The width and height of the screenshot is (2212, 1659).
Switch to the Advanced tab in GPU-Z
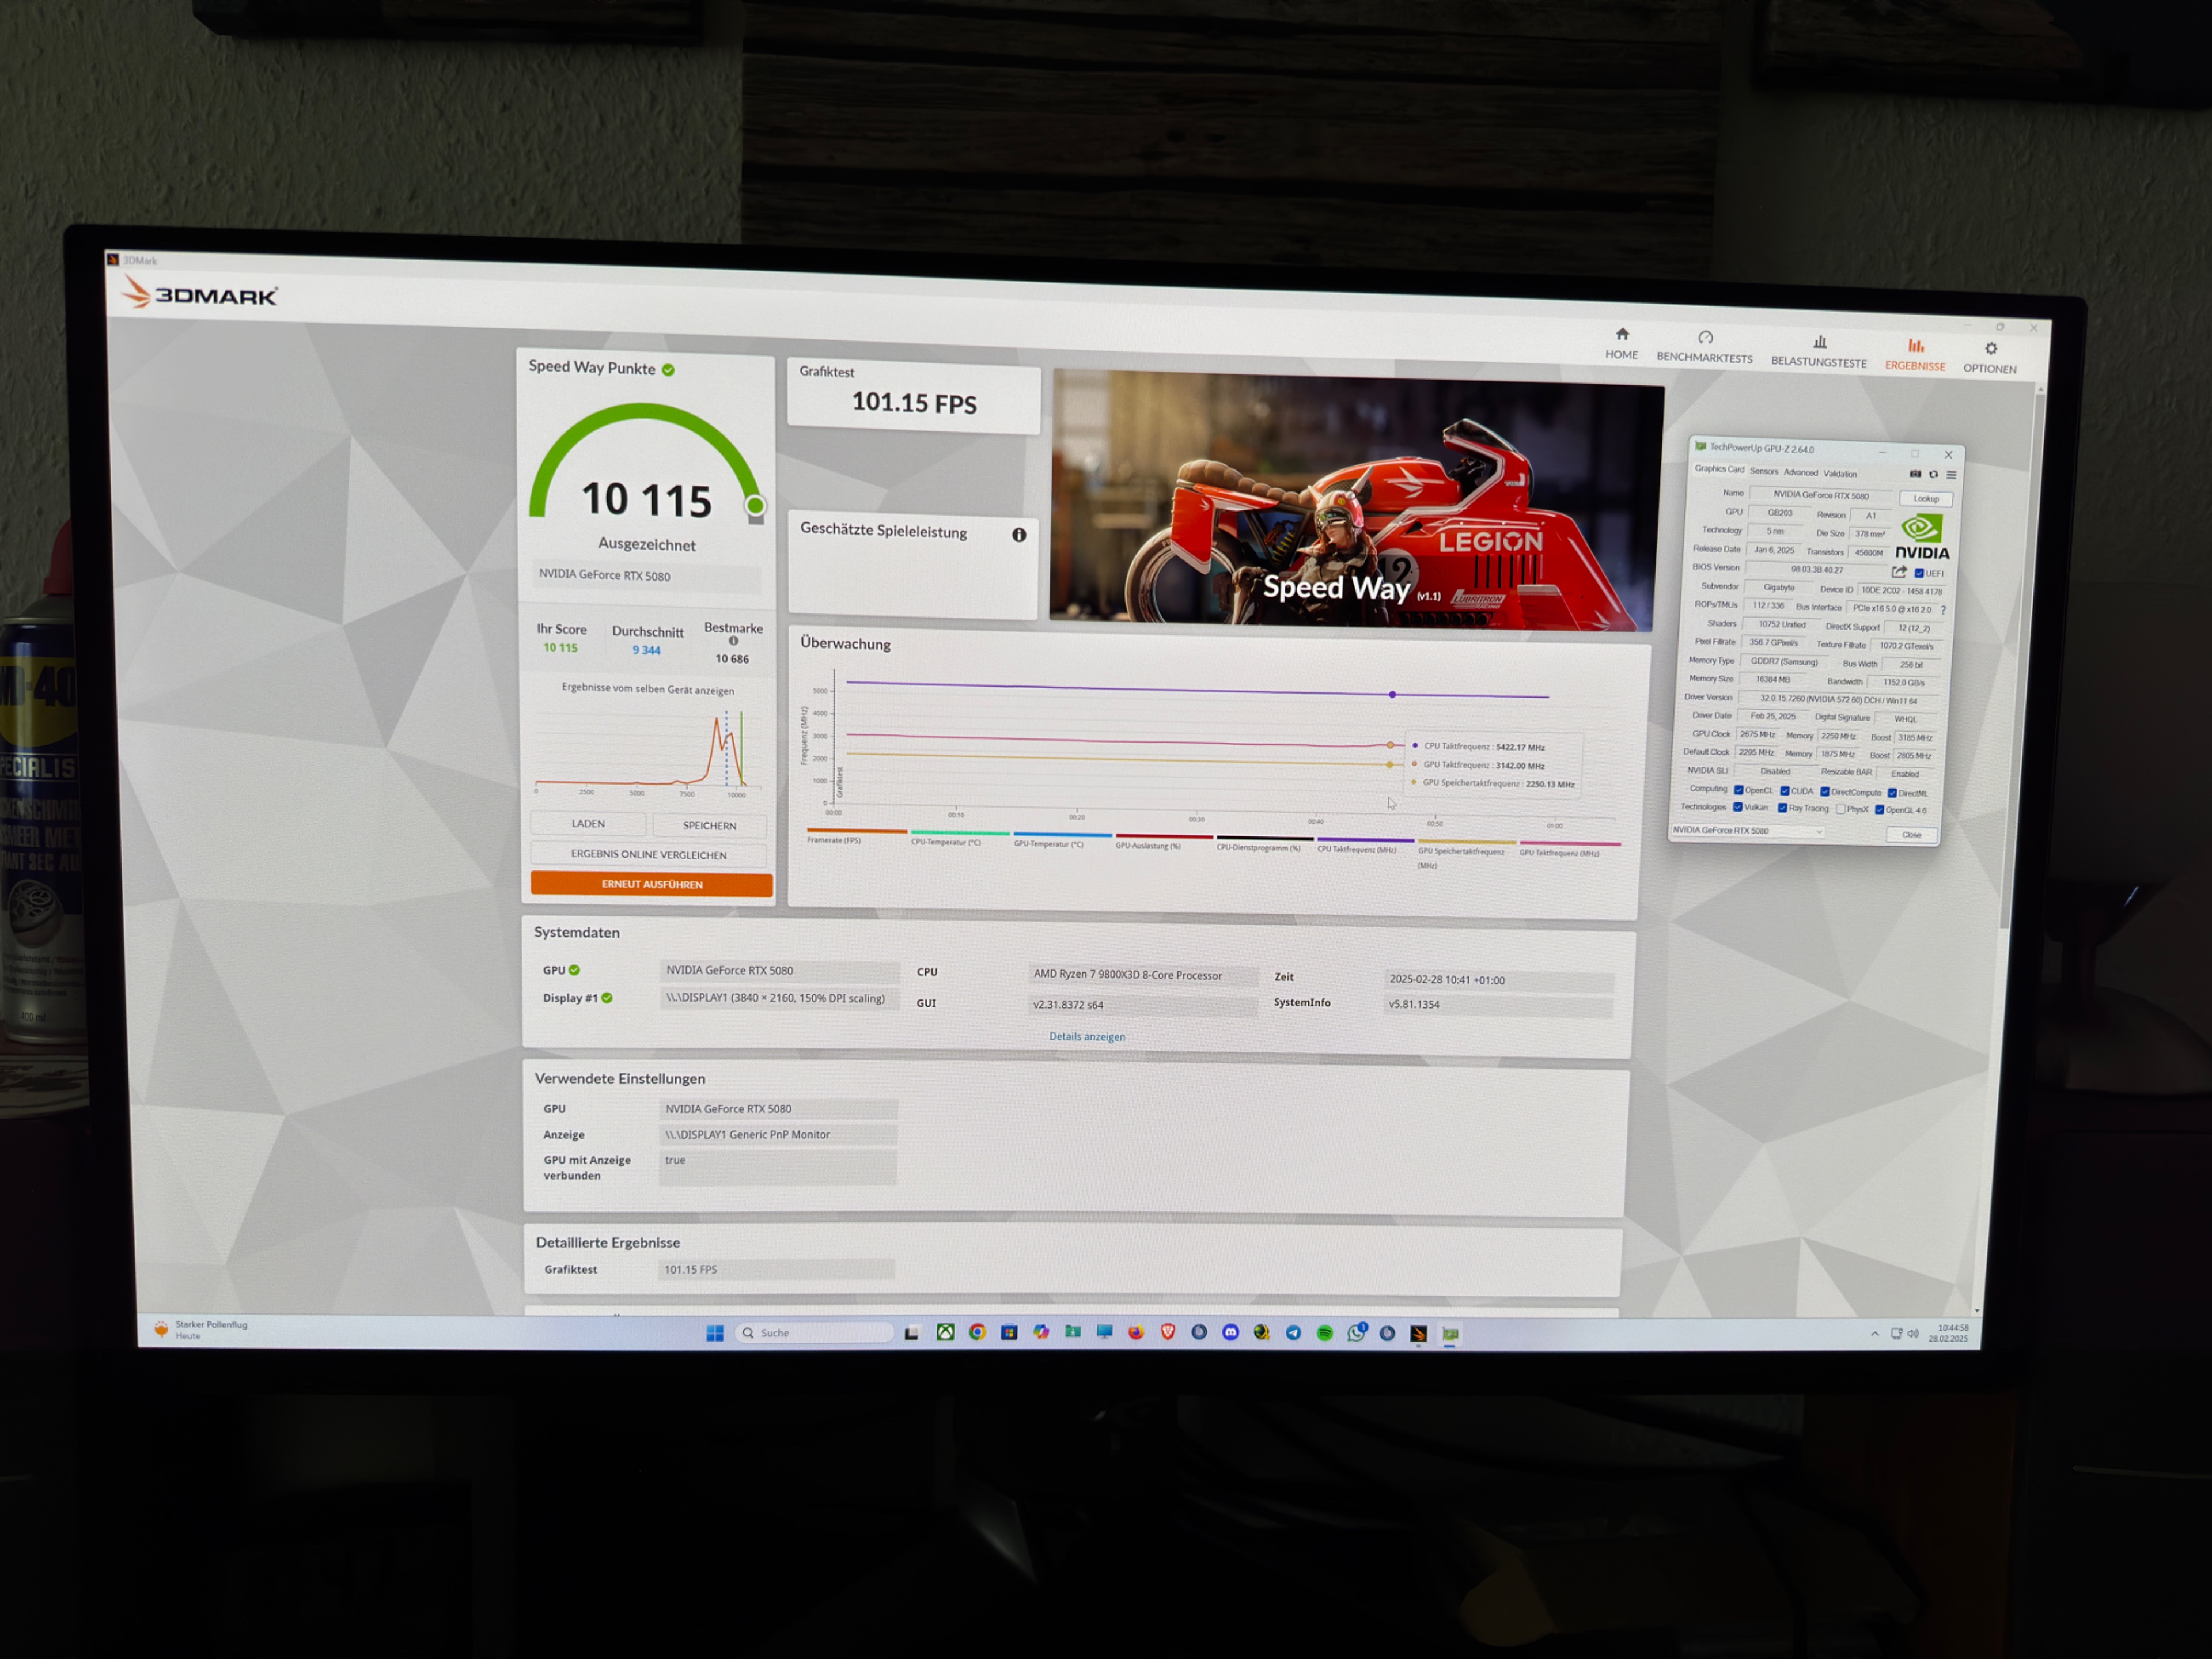[1800, 472]
